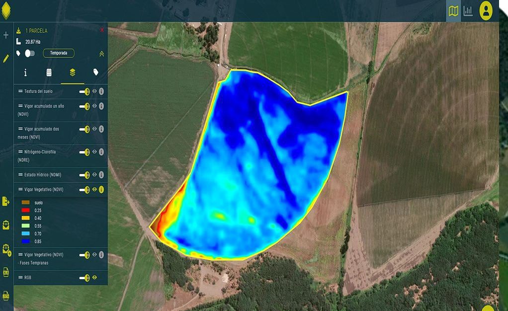The height and width of the screenshot is (311, 508).
Task: Open the user profile avatar
Action: [486, 11]
